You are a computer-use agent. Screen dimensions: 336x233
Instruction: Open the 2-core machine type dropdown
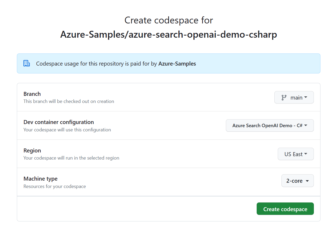(x=297, y=181)
